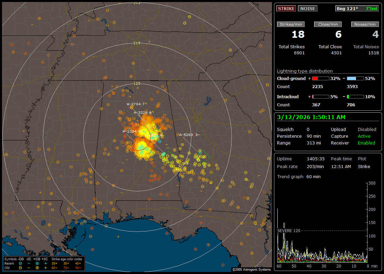
Task: Click the old -IC yellow dash symbol
Action: [x=29, y=268]
